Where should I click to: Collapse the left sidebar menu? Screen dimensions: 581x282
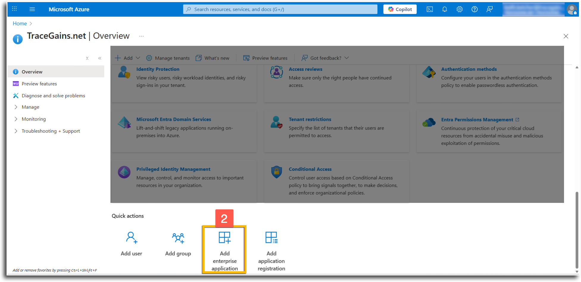click(100, 58)
